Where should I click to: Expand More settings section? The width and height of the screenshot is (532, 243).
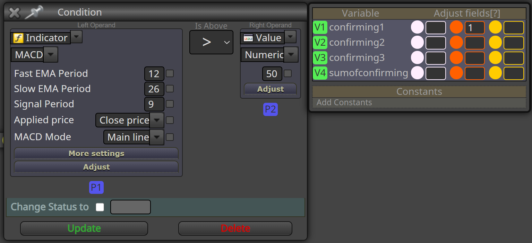96,153
